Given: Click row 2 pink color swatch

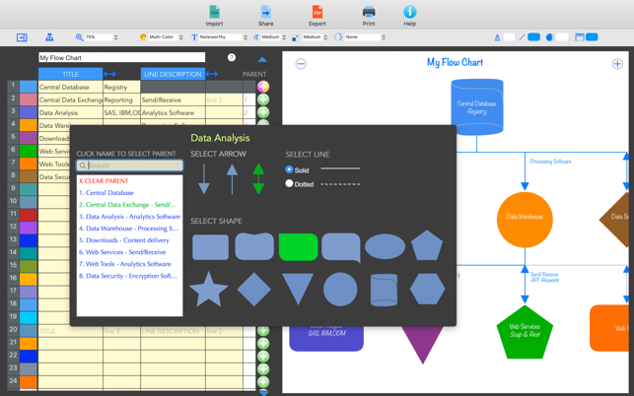Looking at the screenshot, I should [x=29, y=99].
